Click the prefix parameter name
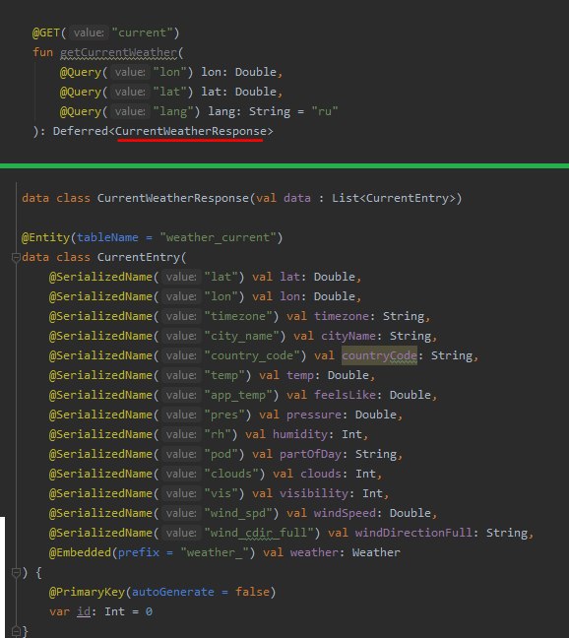This screenshot has width=569, height=638. click(138, 552)
